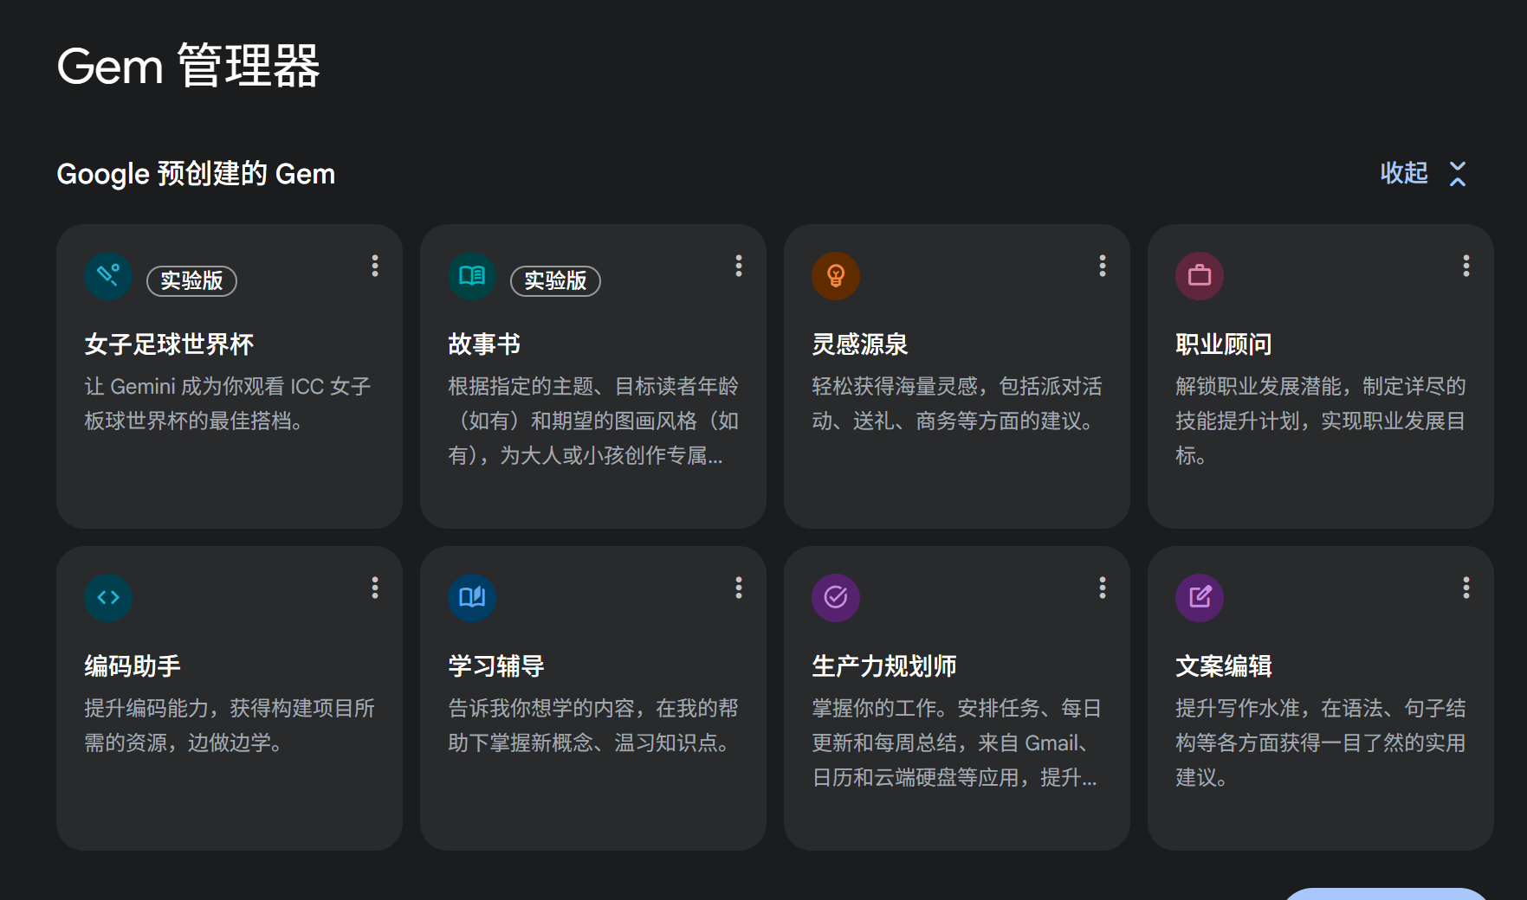Open more options for 女子足球世界杯
Screen dimensions: 1527x900
(375, 266)
